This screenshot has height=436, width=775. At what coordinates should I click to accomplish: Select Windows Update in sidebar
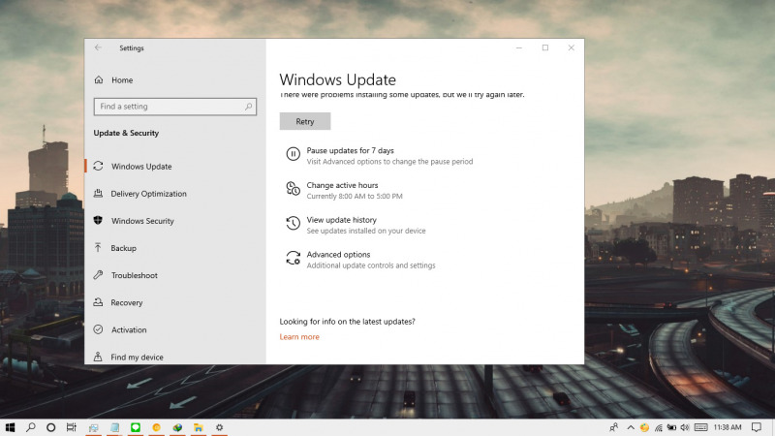click(x=141, y=167)
